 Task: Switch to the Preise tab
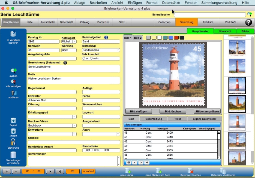click(177, 119)
